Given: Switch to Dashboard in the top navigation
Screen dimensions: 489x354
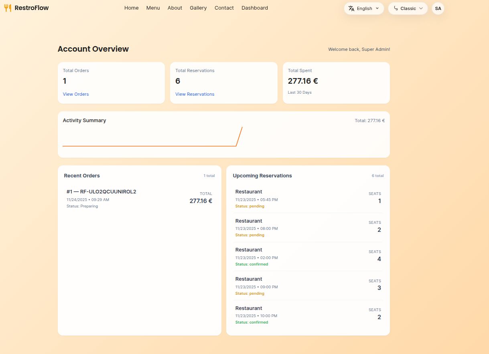Looking at the screenshot, I should pos(254,8).
